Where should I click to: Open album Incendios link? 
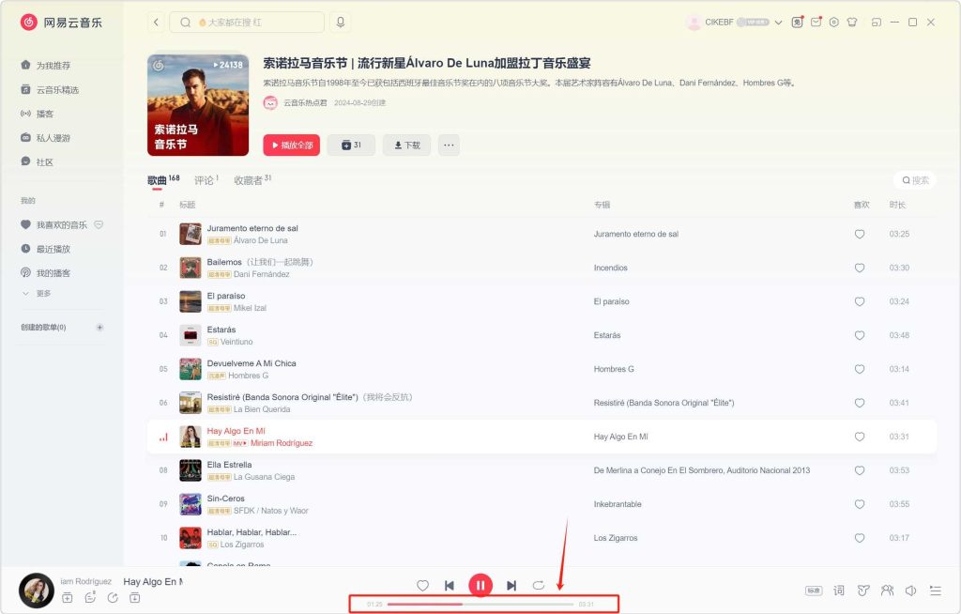(610, 268)
